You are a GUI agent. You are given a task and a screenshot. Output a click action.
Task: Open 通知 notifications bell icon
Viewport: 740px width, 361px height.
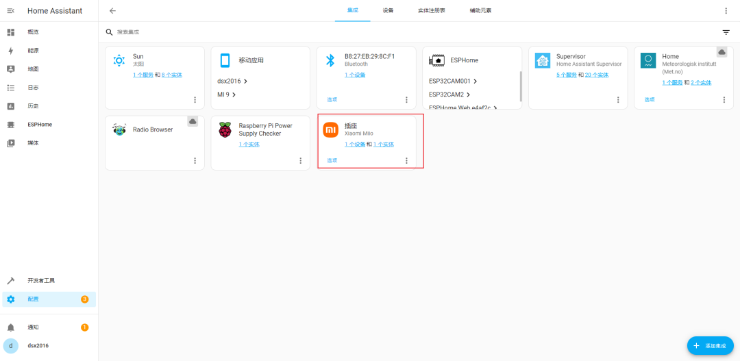11,327
